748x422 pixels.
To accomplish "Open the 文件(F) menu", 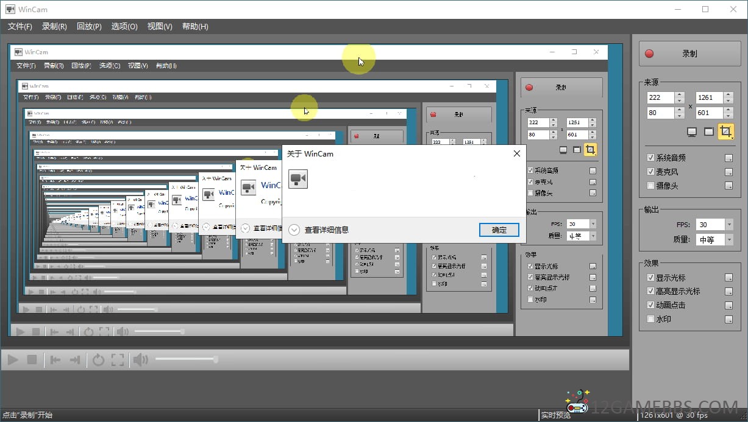I will pyautogui.click(x=20, y=26).
